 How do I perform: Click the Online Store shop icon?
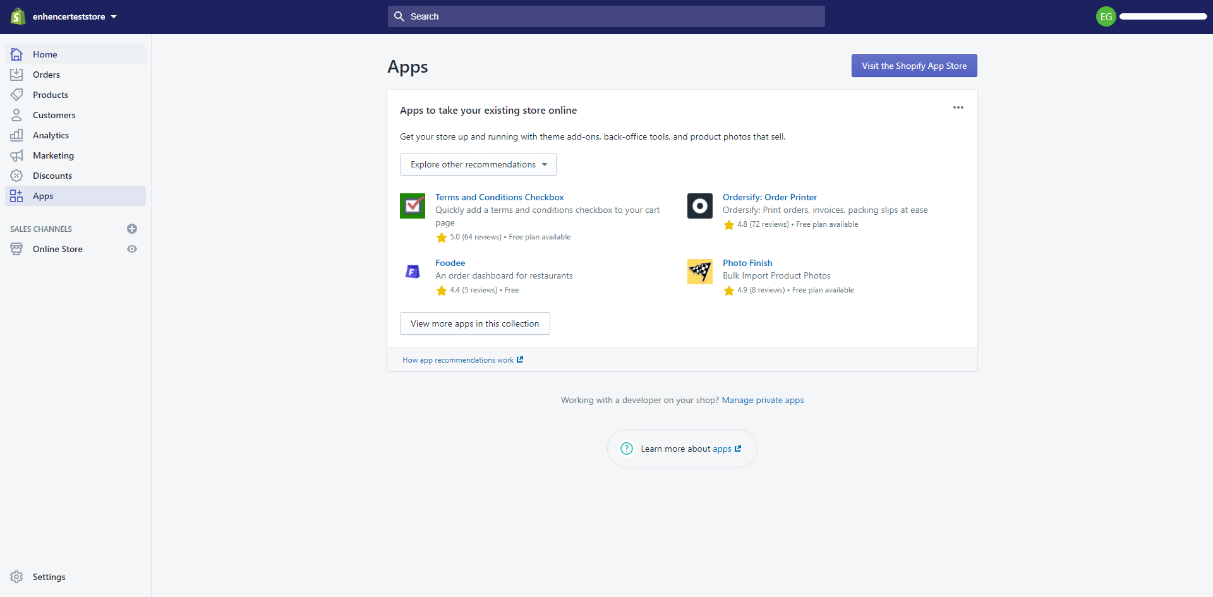click(x=16, y=249)
